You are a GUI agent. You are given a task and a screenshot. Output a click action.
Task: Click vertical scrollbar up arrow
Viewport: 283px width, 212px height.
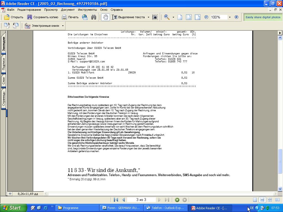tap(280, 38)
